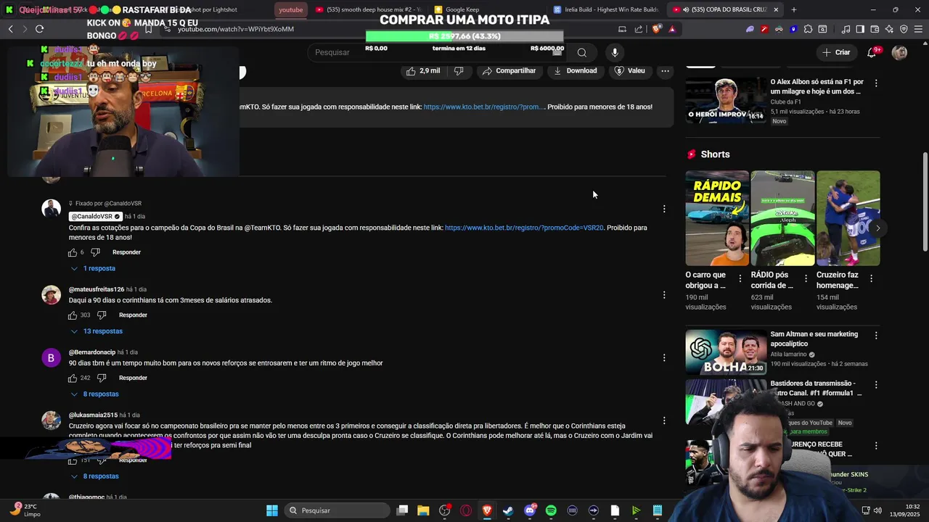Like the video with 2,9 mil thumbs up
The height and width of the screenshot is (522, 929).
(x=423, y=70)
